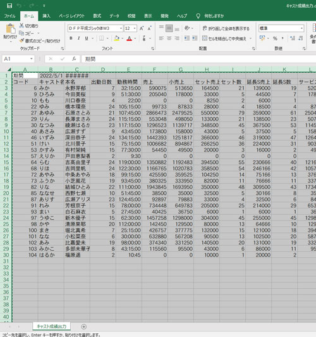The image size is (316, 337).
Task: Apply the fill color paint bucket
Action: [x=117, y=39]
